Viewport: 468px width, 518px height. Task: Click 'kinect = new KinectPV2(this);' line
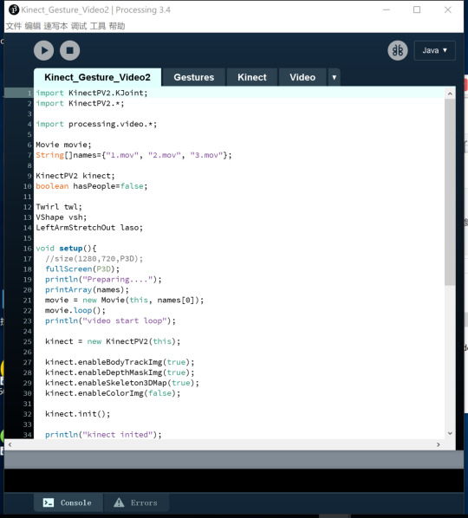point(113,341)
